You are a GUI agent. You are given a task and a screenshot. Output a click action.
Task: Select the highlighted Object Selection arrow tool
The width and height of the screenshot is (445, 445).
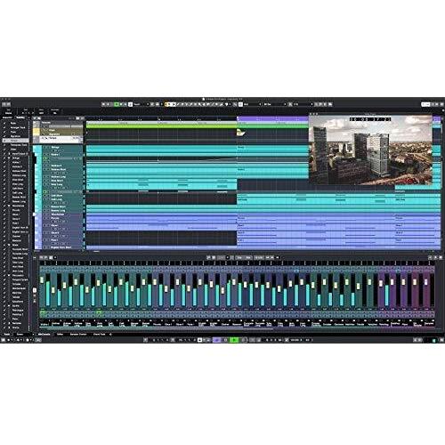click(x=174, y=104)
